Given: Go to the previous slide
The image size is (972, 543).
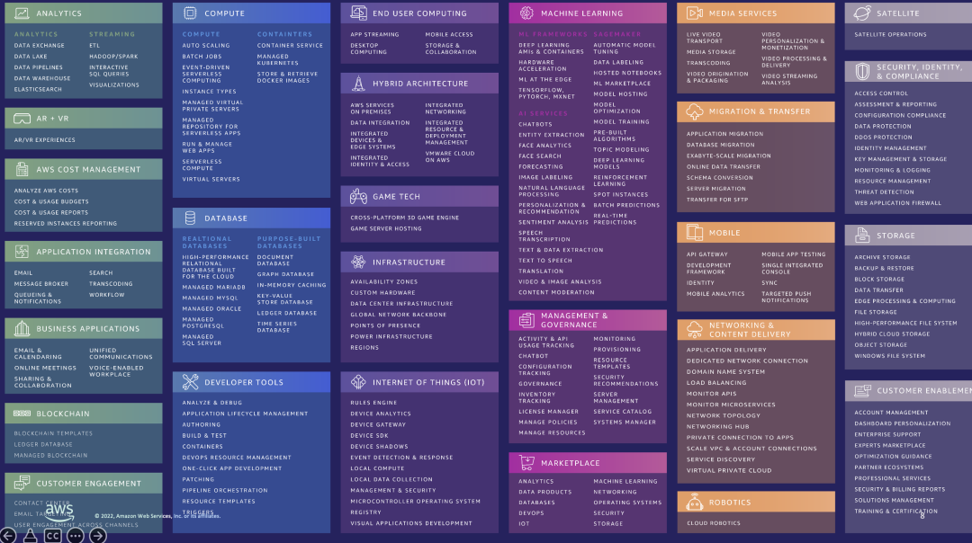Looking at the screenshot, I should click(x=8, y=536).
